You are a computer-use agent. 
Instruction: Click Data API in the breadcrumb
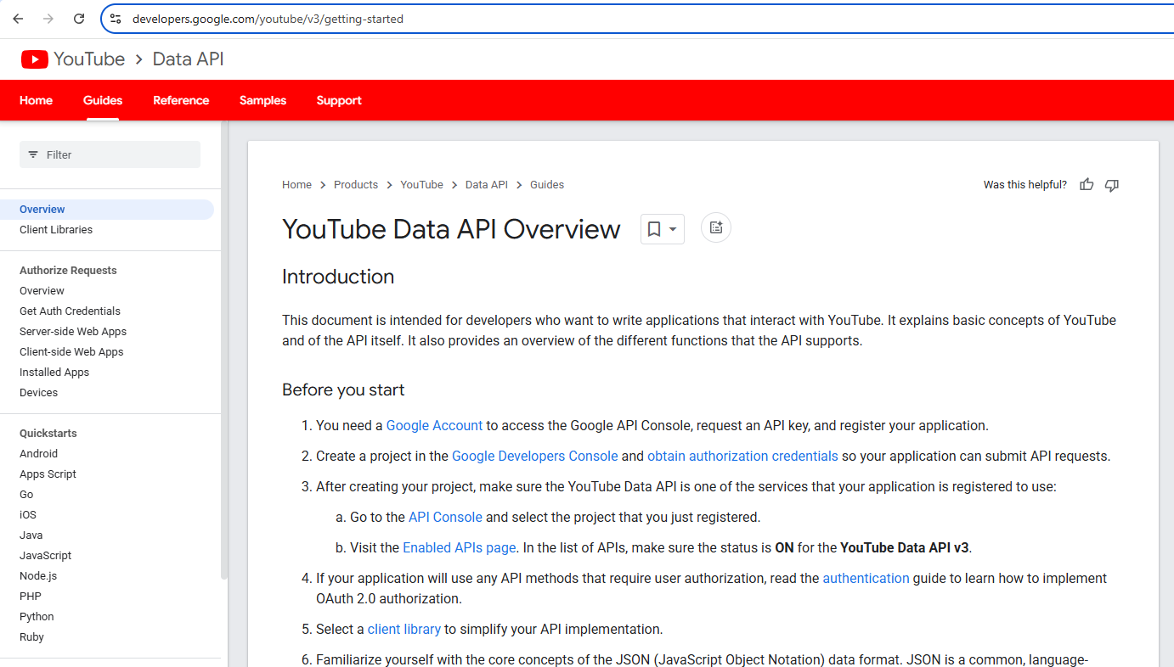point(487,184)
